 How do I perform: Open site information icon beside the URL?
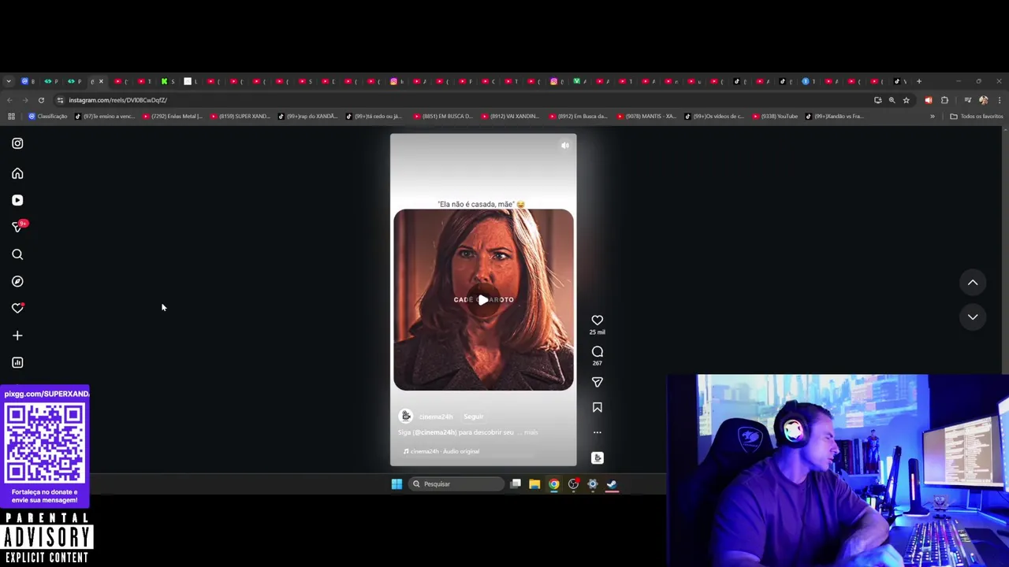pyautogui.click(x=61, y=100)
